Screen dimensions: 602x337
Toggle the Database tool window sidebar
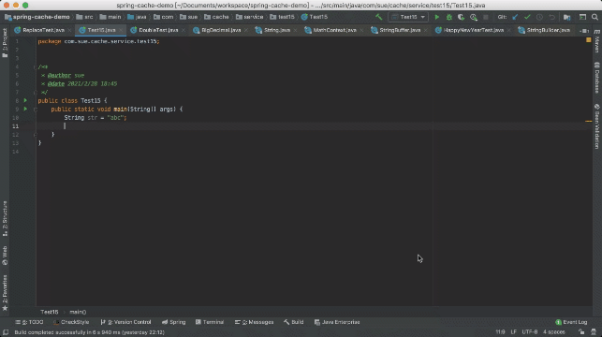[x=597, y=78]
